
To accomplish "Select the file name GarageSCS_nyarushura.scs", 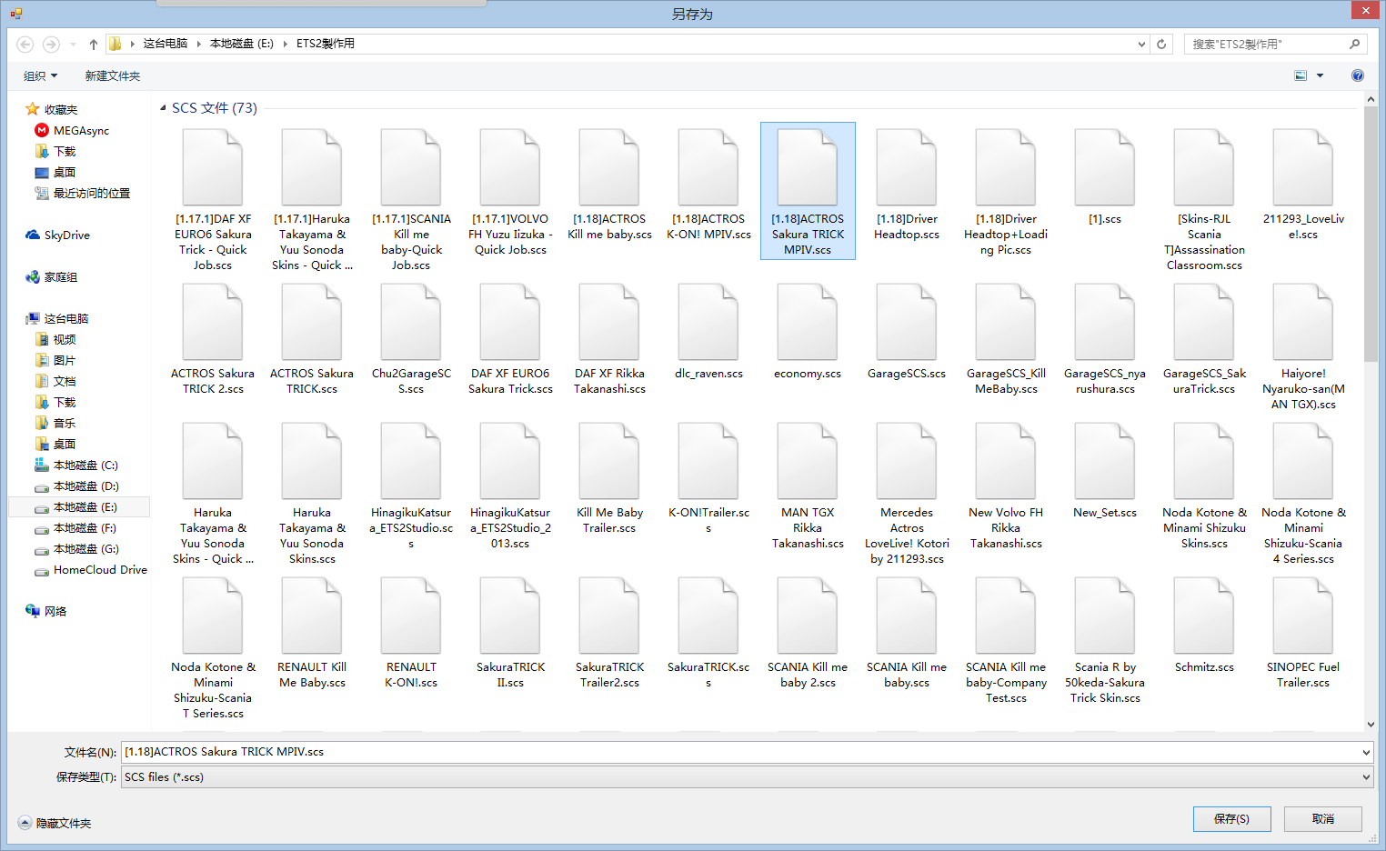I will point(1105,381).
